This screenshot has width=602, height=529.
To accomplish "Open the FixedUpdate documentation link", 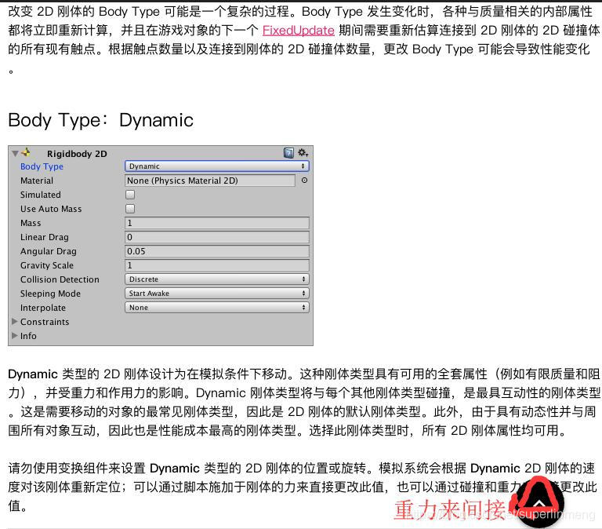I will click(x=299, y=31).
